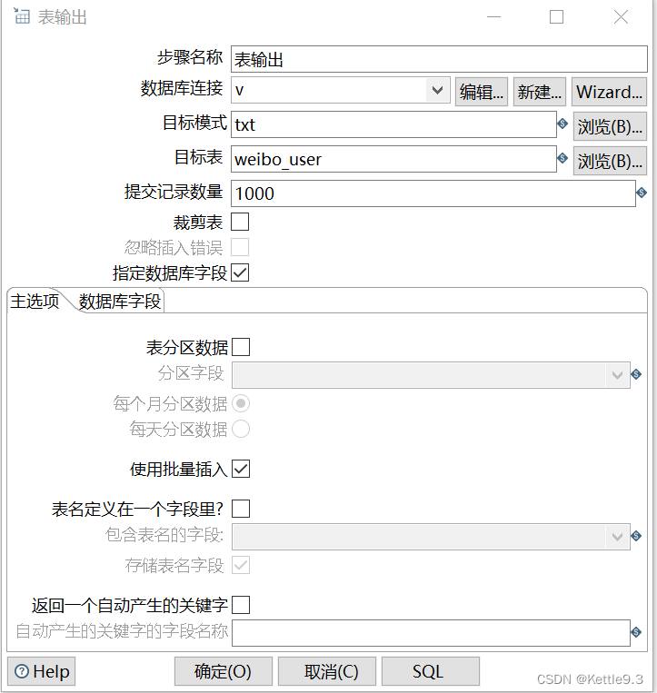The image size is (657, 693).
Task: Click variable icon beside 分区字段 dropdown
Action: click(x=636, y=374)
